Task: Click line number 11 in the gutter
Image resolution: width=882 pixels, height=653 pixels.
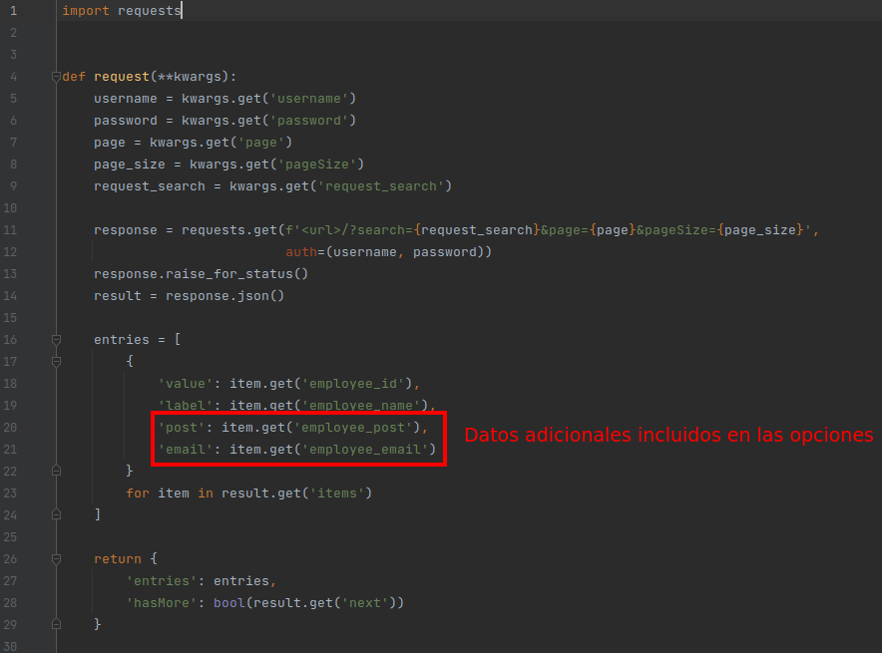Action: (13, 230)
